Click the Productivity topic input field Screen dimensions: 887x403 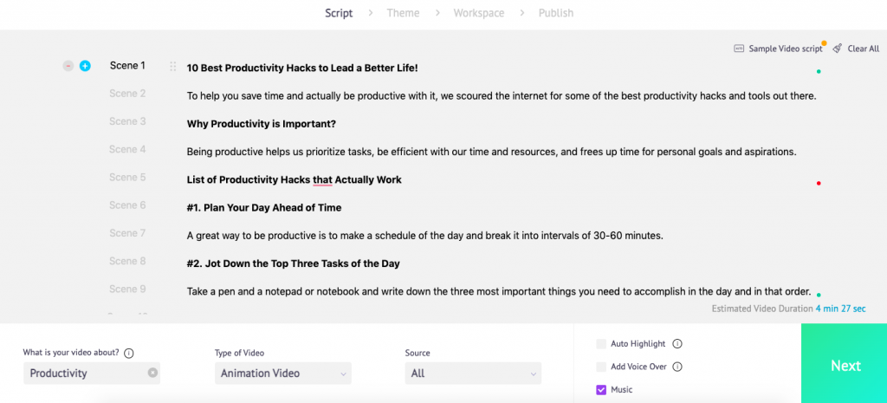(x=92, y=373)
